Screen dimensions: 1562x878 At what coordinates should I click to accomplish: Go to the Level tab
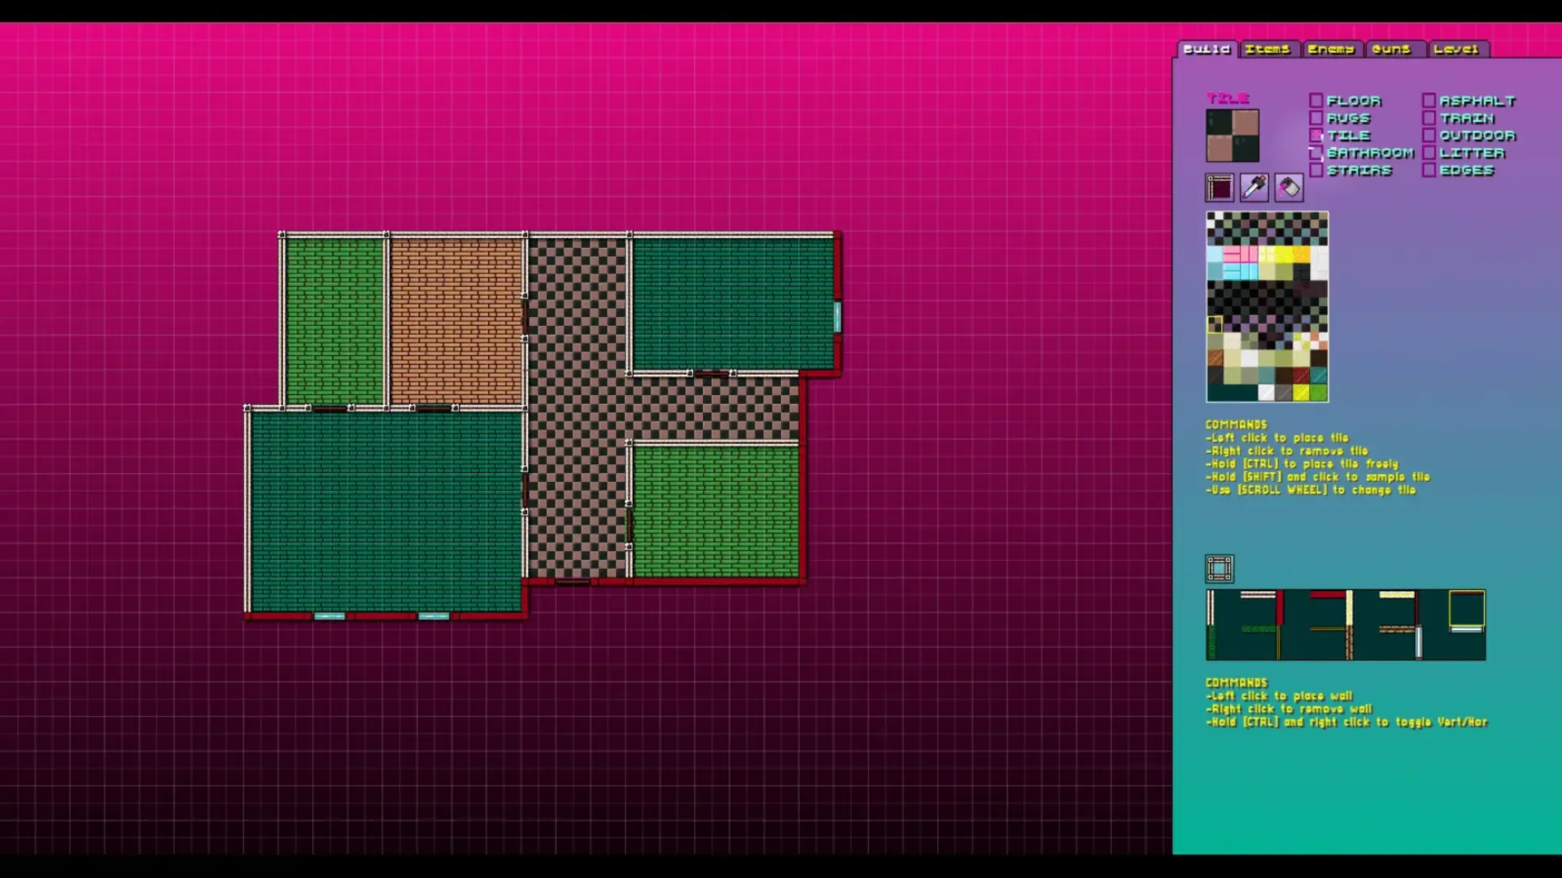pyautogui.click(x=1456, y=50)
